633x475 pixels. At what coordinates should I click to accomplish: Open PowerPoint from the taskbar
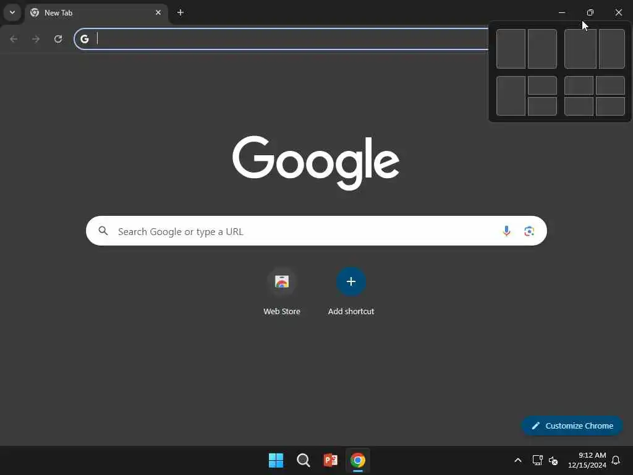coord(330,460)
